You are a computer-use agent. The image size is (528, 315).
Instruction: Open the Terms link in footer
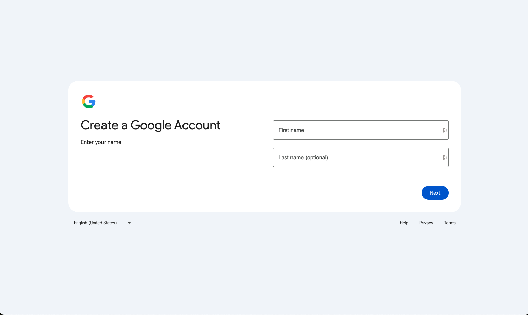[x=449, y=223]
